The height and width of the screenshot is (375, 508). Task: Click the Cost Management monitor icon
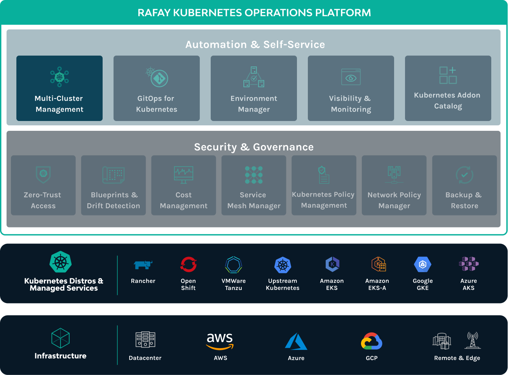184,175
